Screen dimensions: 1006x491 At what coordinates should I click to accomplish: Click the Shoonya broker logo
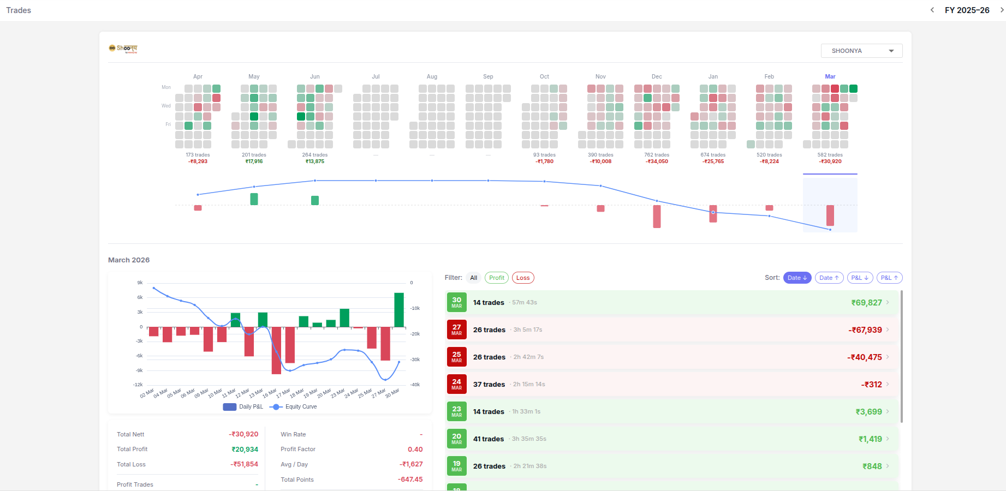tap(123, 49)
